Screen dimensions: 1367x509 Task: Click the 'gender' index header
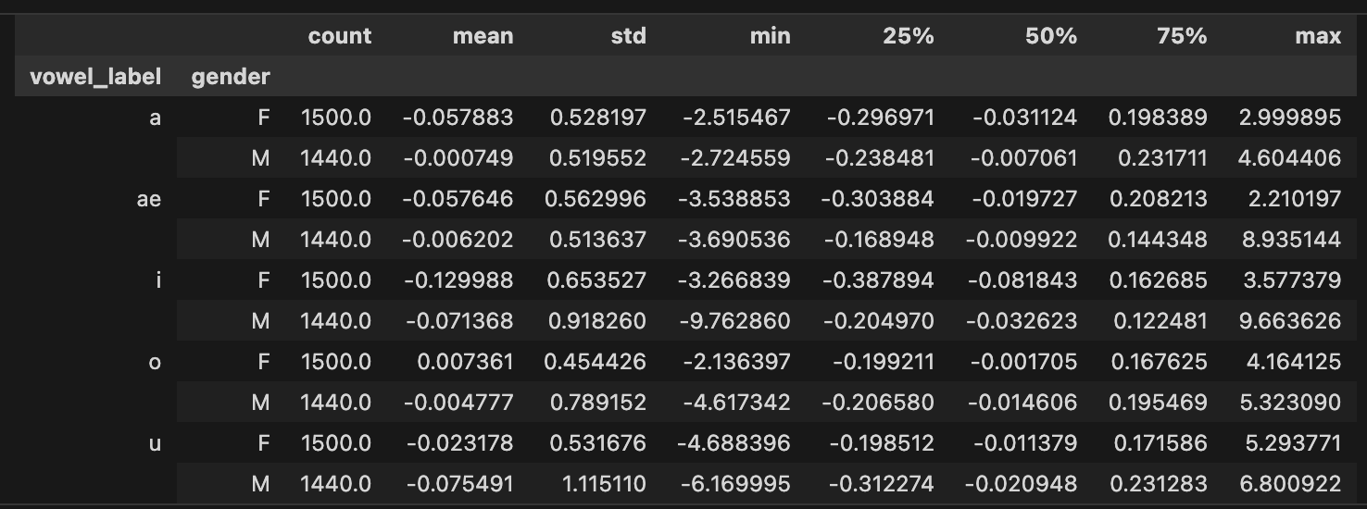click(231, 77)
